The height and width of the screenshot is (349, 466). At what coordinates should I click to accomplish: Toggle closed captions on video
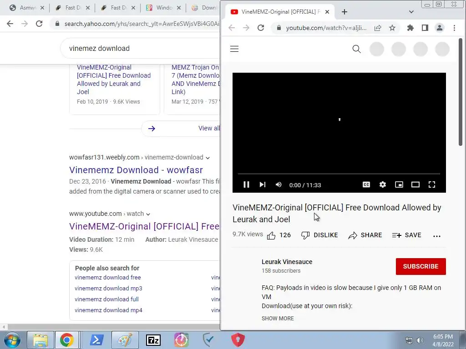pos(366,184)
